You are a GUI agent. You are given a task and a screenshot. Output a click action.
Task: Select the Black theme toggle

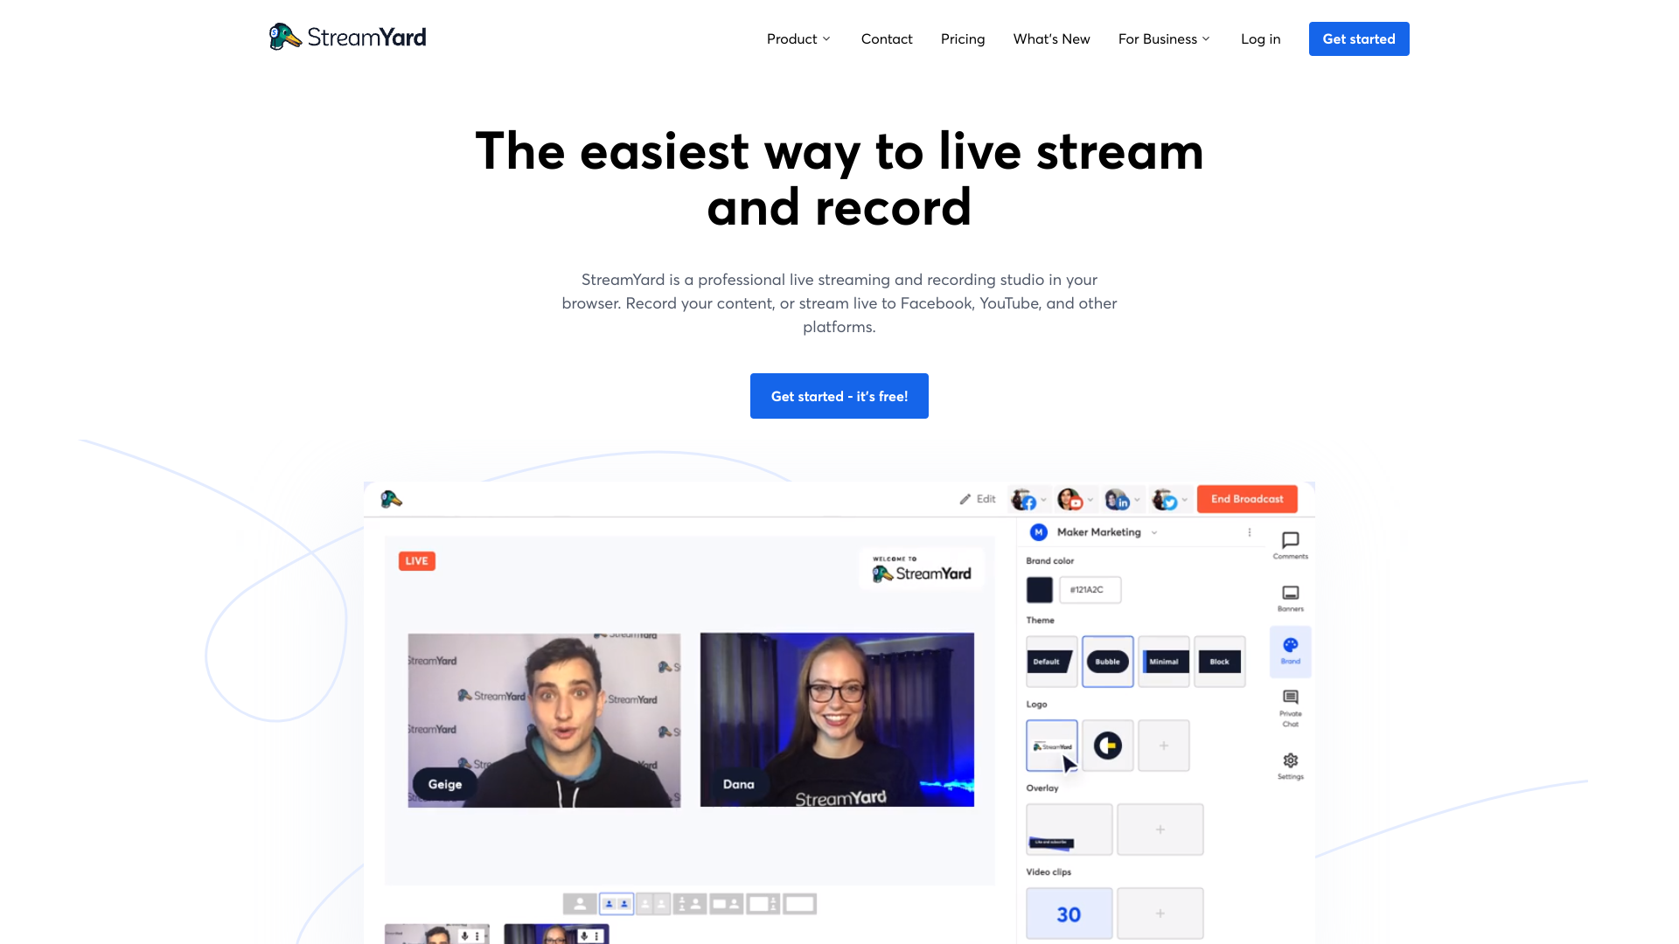pos(1219,661)
